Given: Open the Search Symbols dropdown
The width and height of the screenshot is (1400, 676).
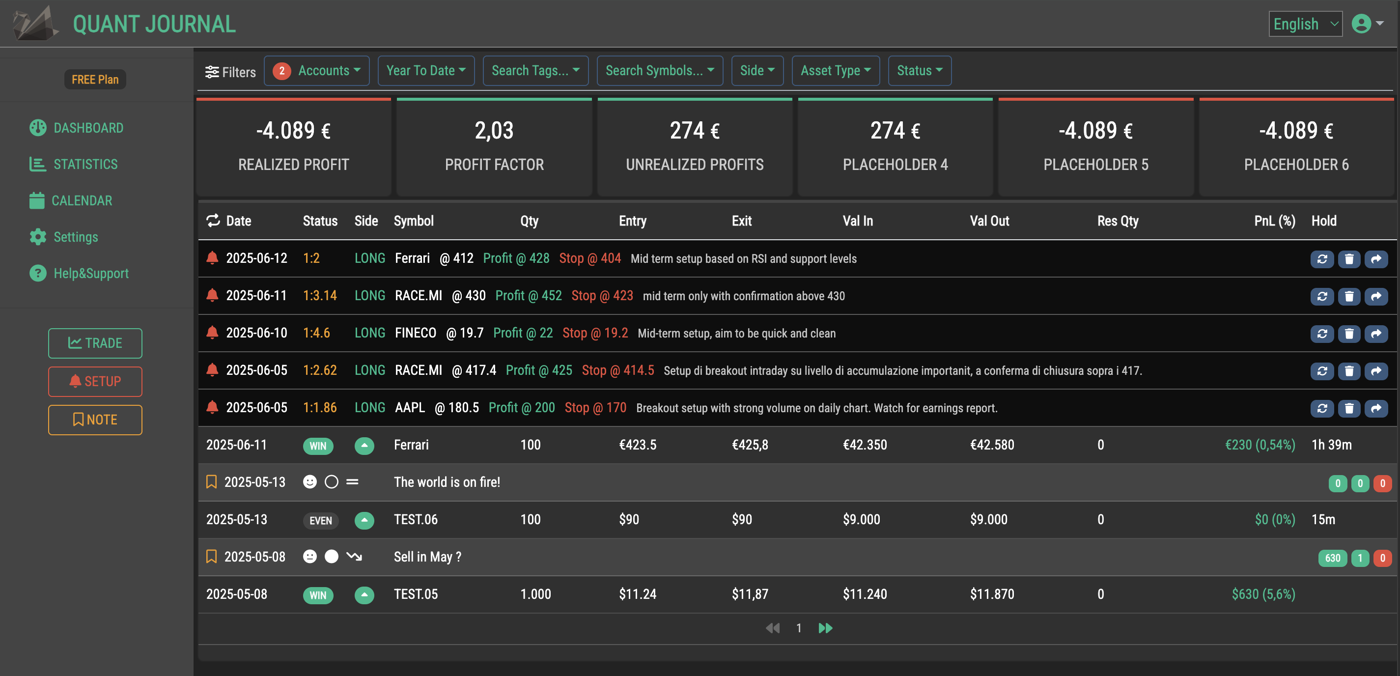Looking at the screenshot, I should pos(660,71).
